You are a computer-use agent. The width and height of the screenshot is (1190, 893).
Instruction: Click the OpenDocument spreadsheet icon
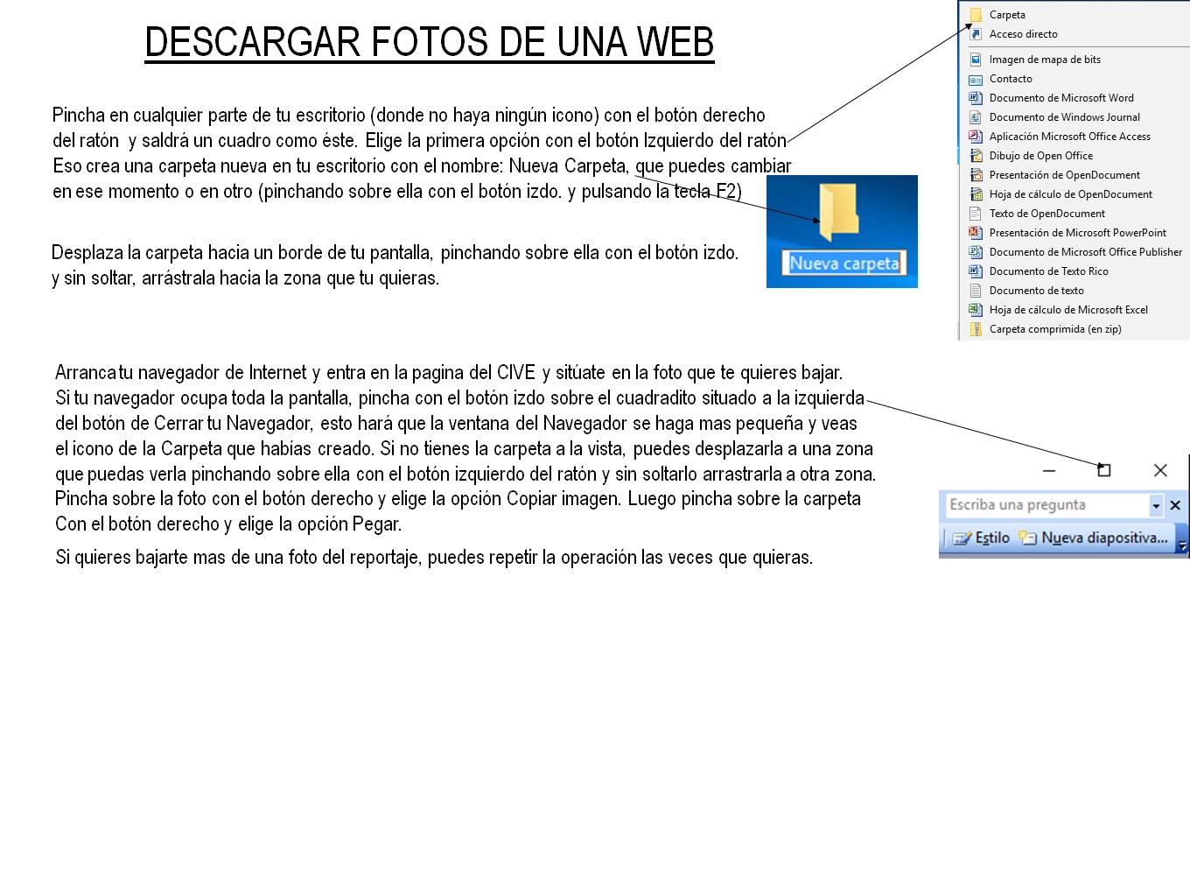point(976,194)
